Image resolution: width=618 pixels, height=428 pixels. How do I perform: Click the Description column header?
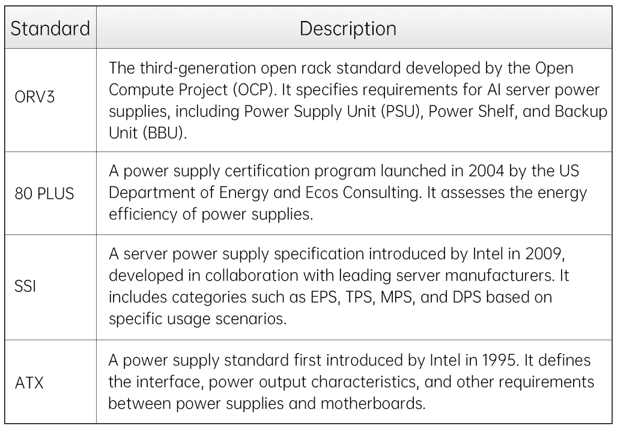[348, 29]
